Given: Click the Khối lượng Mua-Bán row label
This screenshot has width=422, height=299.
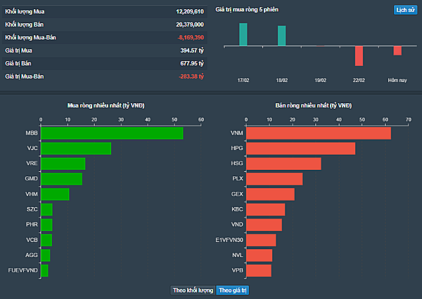Looking at the screenshot, I should 30,38.
